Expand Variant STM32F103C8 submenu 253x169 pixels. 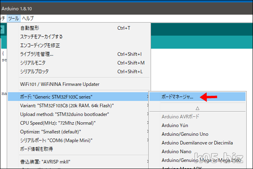pos(79,106)
